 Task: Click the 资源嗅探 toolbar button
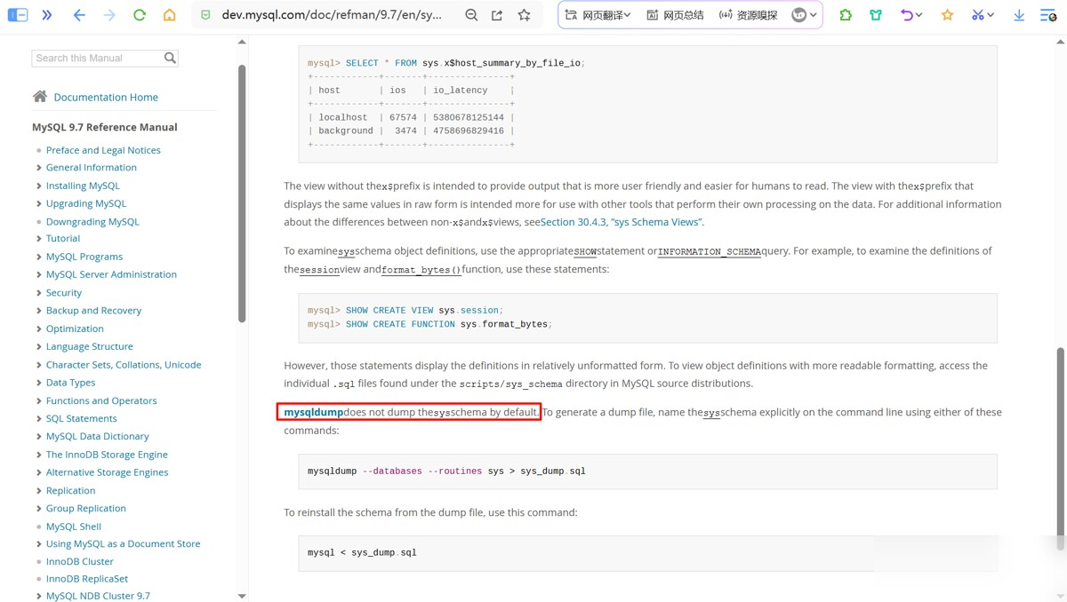pos(748,15)
